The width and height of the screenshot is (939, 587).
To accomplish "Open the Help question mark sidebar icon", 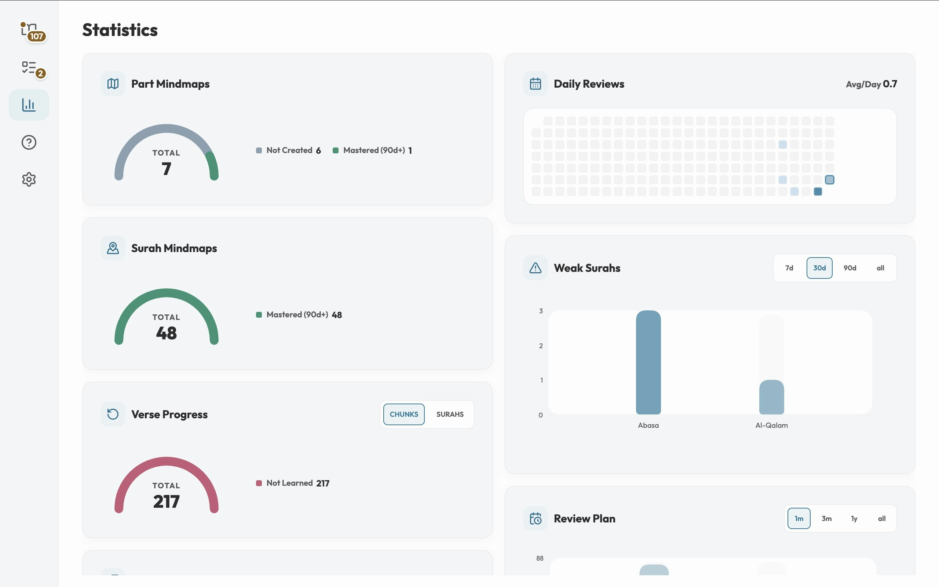I will [29, 142].
